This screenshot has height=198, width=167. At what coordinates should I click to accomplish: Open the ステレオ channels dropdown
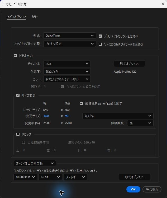(75, 177)
